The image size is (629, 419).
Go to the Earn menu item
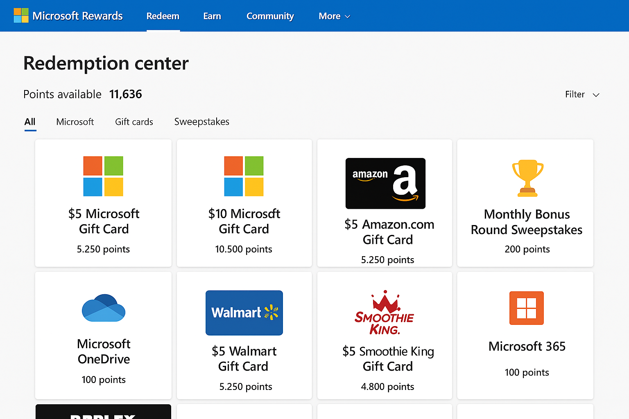[212, 16]
